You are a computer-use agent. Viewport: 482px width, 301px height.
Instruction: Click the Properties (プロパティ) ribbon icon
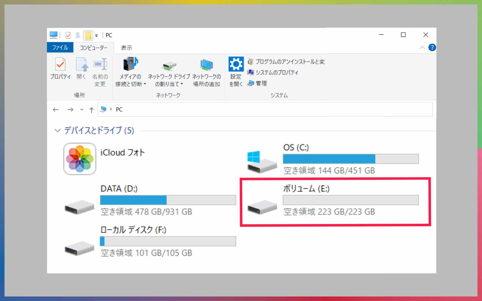click(60, 64)
